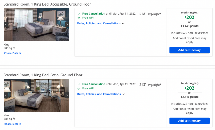Click next photo arrow on Patio room image
This screenshot has height=130, width=215.
[67, 95]
